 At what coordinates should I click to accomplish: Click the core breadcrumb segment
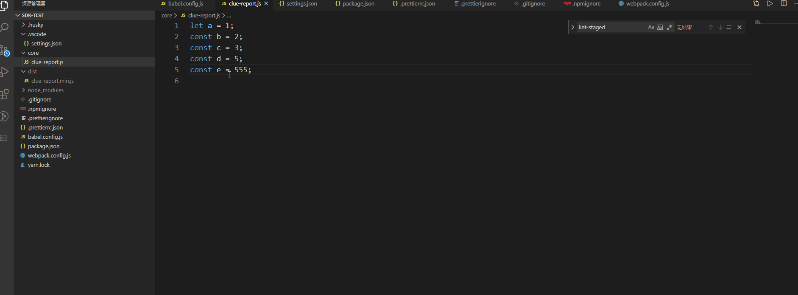tap(167, 15)
